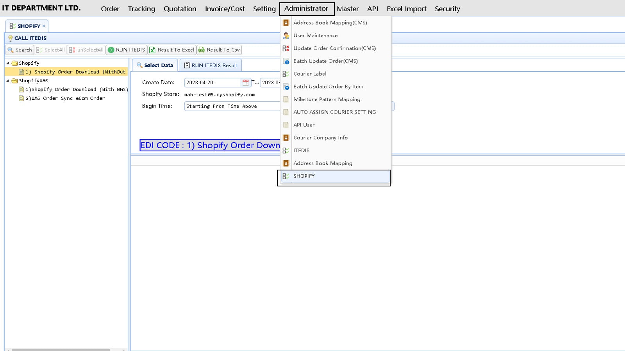This screenshot has width=625, height=351.
Task: Select 2)WMS Order Sync eCom Order item
Action: tap(65, 98)
